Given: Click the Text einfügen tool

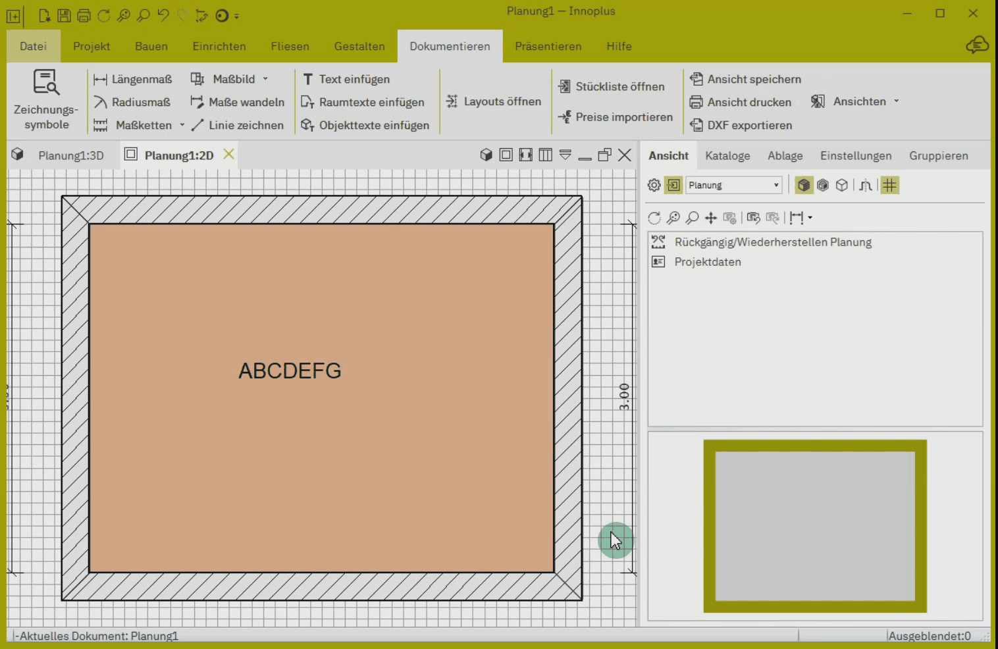Looking at the screenshot, I should point(346,80).
